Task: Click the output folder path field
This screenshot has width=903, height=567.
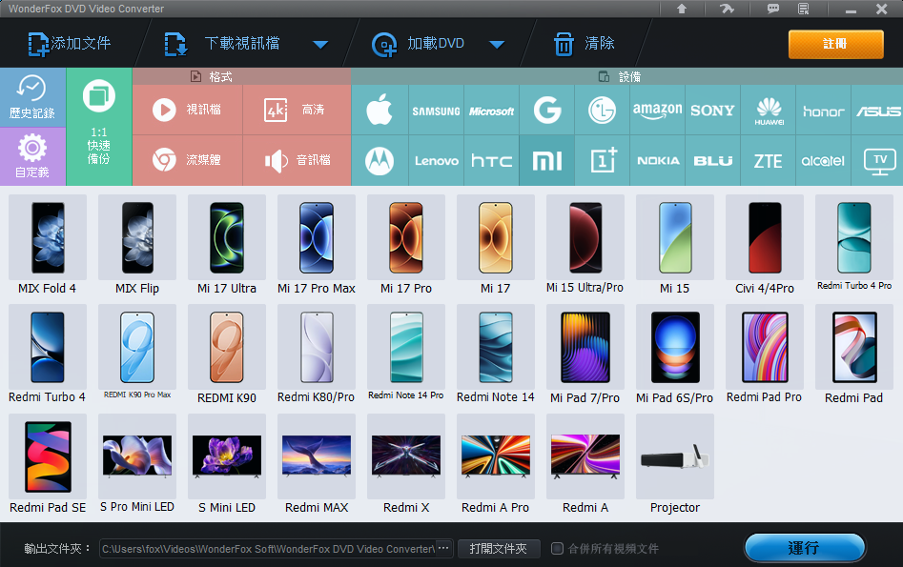Action: [x=268, y=549]
